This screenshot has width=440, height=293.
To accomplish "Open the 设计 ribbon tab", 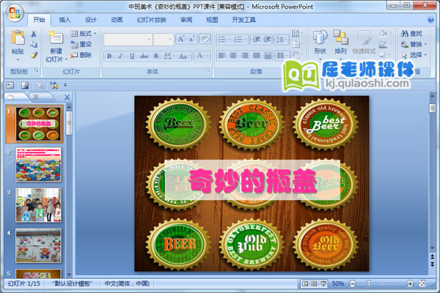I will point(91,20).
